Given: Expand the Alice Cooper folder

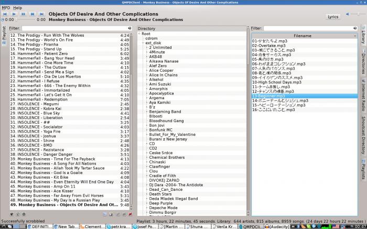Looking at the screenshot, I should tap(147, 70).
